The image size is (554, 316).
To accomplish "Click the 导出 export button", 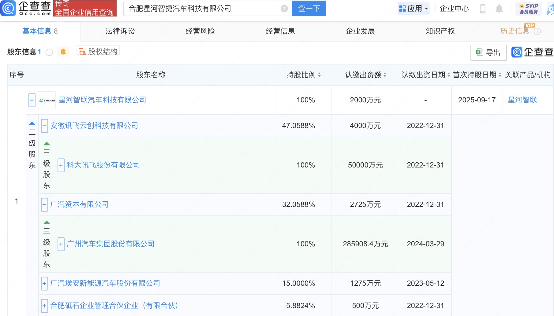I will click(x=488, y=53).
